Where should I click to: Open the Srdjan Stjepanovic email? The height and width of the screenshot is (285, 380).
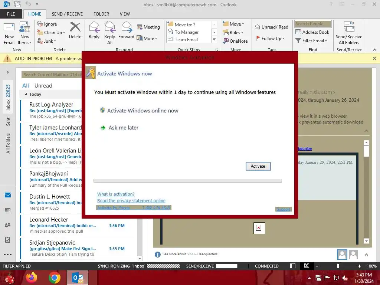pos(78,248)
